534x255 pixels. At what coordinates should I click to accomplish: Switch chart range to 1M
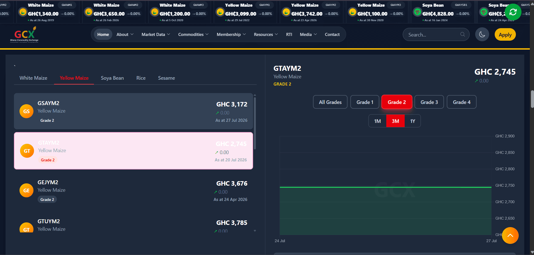pos(377,121)
